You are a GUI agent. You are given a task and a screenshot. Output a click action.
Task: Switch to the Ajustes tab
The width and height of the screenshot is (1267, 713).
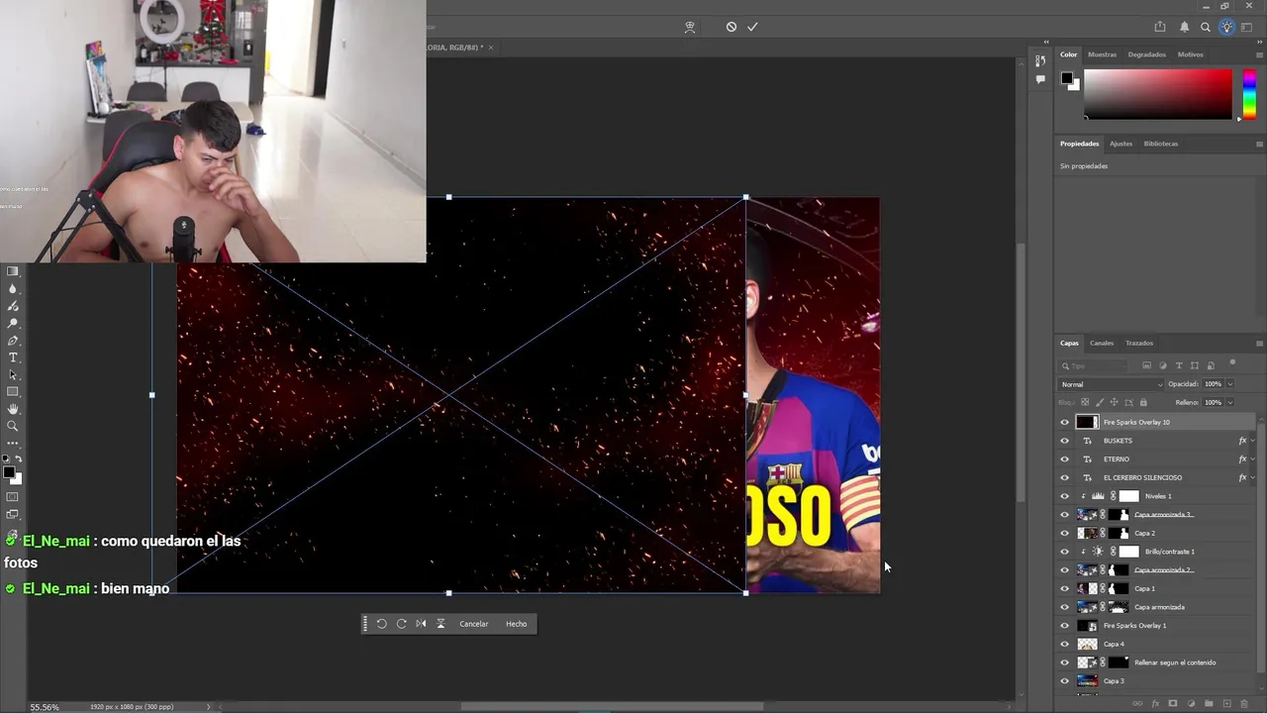tap(1121, 144)
